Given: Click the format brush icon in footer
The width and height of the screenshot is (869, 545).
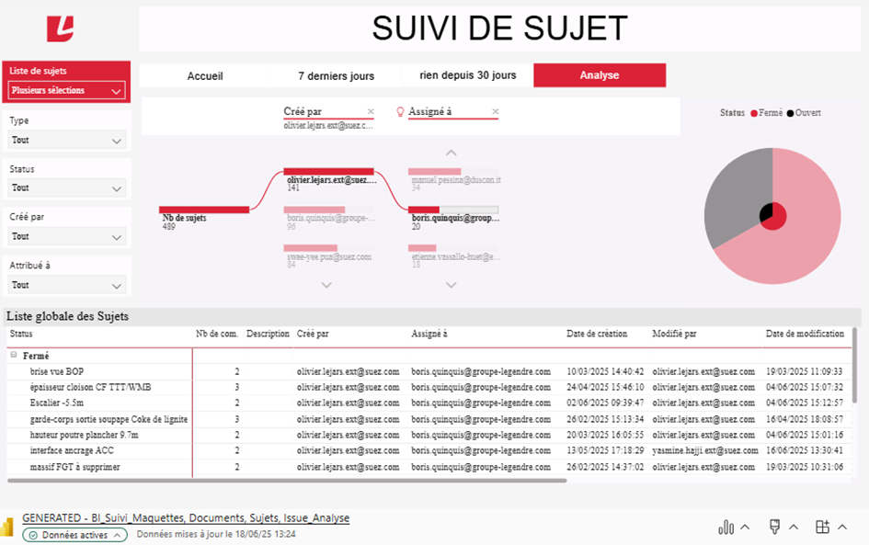Looking at the screenshot, I should click(x=775, y=527).
